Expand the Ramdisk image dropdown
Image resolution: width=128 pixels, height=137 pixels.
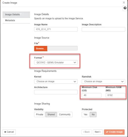103,81
